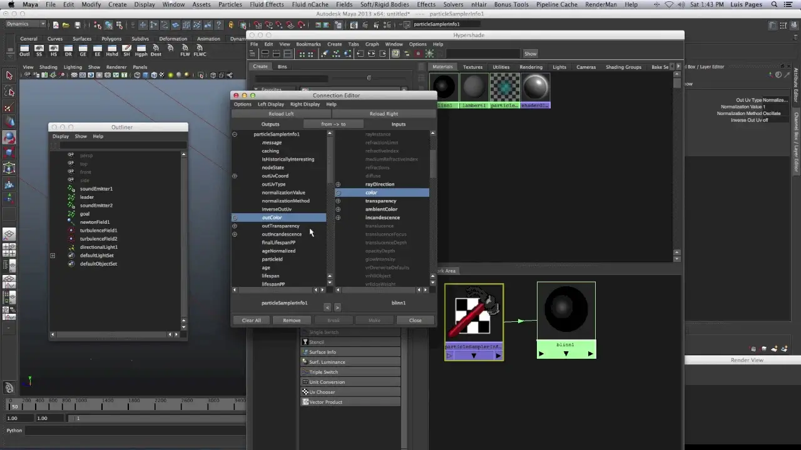Click the Outl shelf icon
Image resolution: width=801 pixels, height=450 pixels.
click(24, 50)
